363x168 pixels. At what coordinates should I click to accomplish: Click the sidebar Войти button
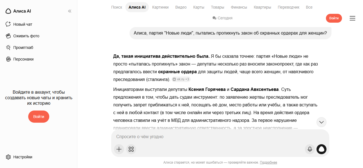point(39,117)
